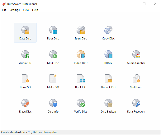161x135 pixels.
Task: Open the Help menu
Action: [x=35, y=10]
